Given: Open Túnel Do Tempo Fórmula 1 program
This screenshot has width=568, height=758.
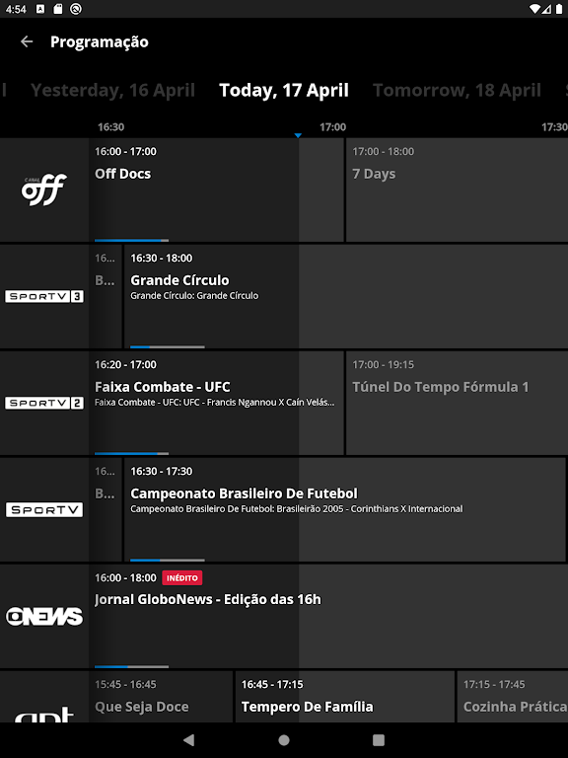Looking at the screenshot, I should coord(457,403).
